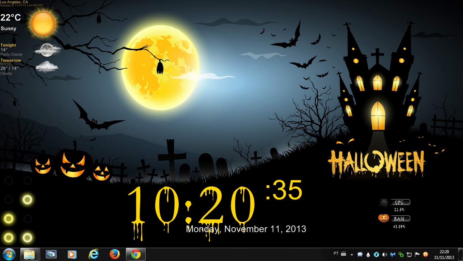The width and height of the screenshot is (463, 261).
Task: Click the RAM meter bar
Action: (400, 219)
